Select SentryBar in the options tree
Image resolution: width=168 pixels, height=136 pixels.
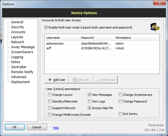19,67
